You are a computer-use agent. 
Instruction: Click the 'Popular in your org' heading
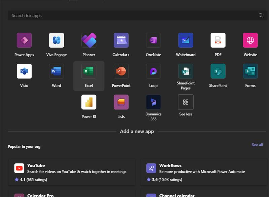(24, 147)
